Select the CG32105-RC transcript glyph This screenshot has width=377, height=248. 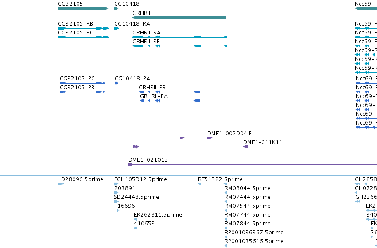click(83, 37)
